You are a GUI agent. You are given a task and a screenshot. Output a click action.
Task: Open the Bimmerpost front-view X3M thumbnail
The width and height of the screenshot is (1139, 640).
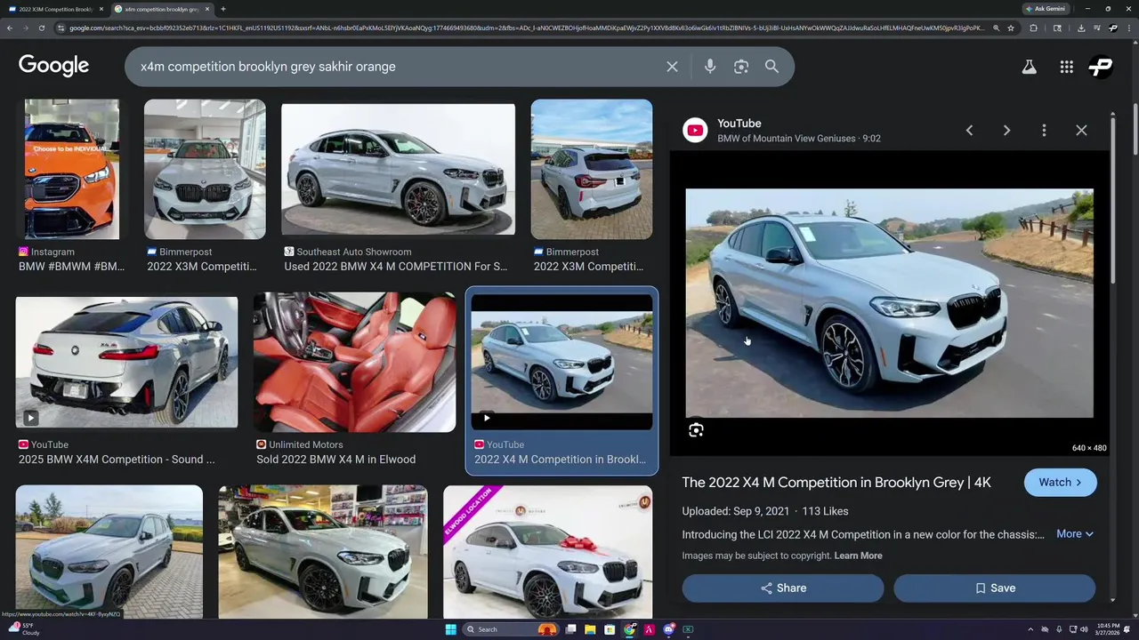pos(205,170)
